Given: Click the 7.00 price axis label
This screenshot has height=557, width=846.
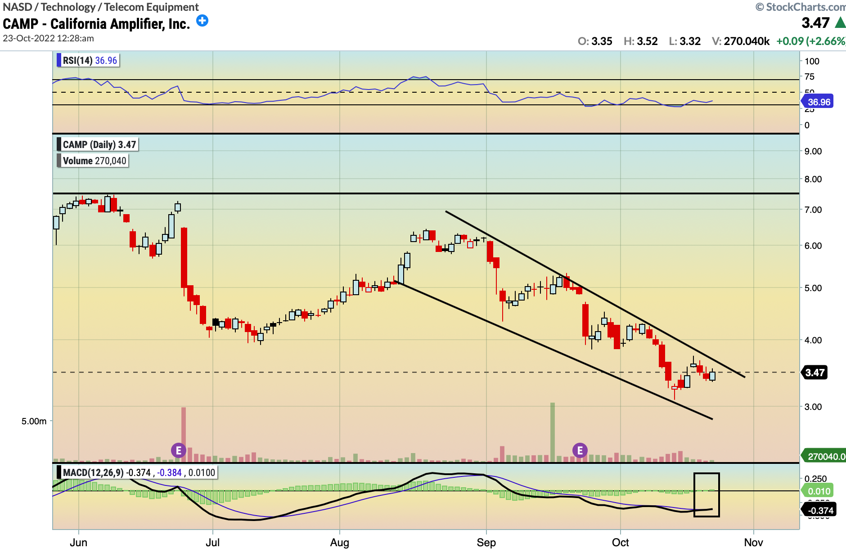Looking at the screenshot, I should [x=813, y=210].
